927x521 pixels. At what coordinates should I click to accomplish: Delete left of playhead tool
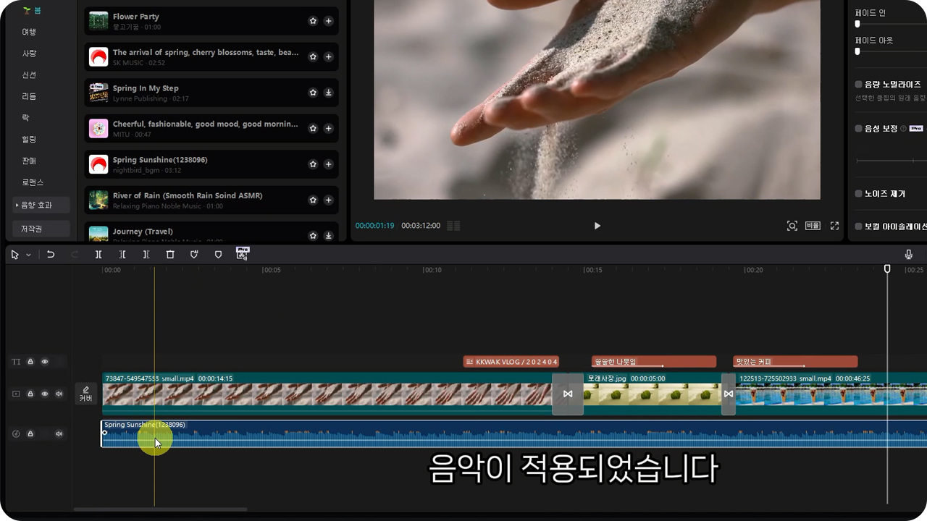tap(122, 254)
